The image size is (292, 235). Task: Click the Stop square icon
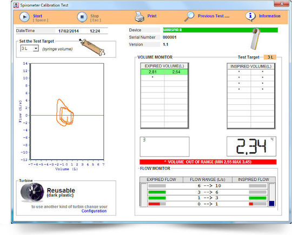pos(82,17)
